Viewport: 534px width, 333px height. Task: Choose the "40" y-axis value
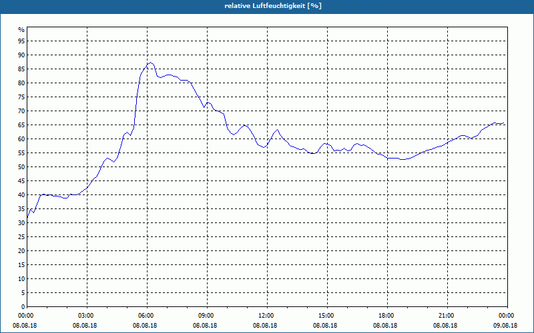[21, 195]
